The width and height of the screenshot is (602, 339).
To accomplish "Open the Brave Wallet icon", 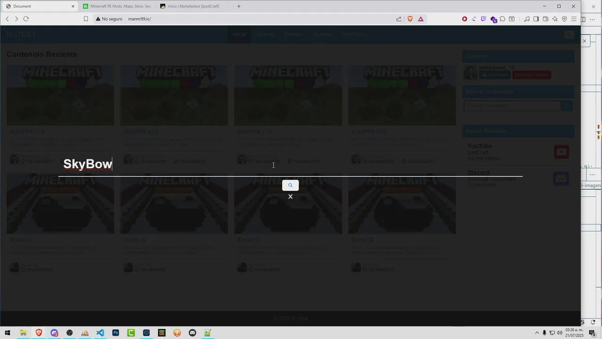I will click(546, 19).
